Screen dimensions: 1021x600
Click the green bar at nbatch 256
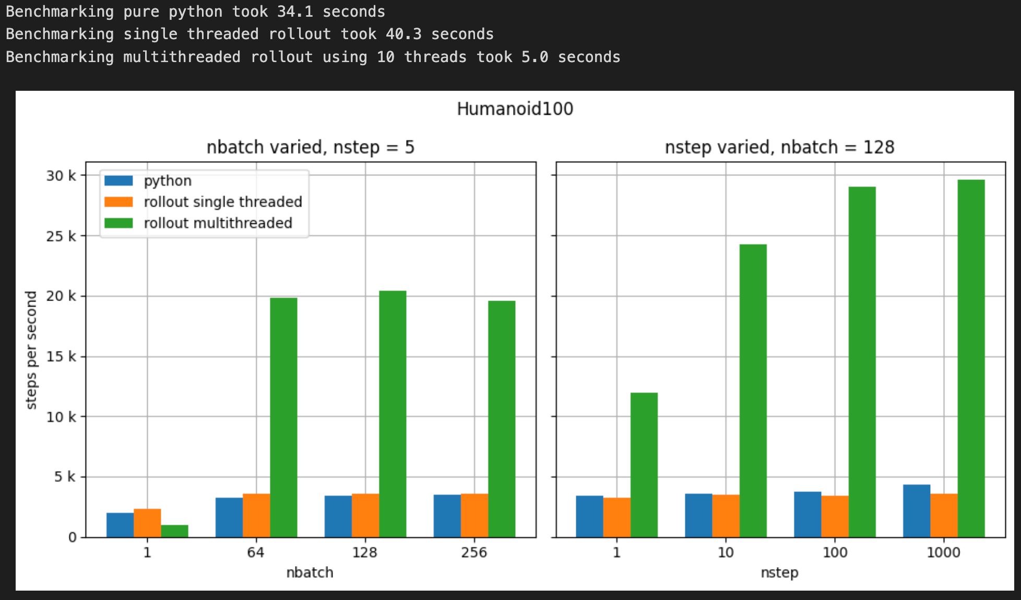pyautogui.click(x=502, y=419)
